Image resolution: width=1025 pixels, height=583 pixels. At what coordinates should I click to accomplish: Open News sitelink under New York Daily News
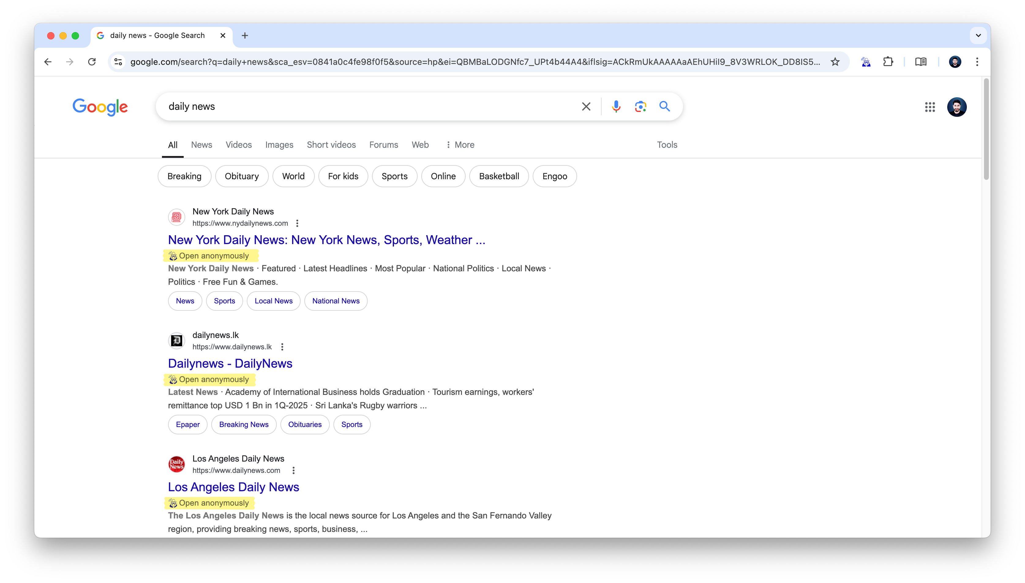pos(185,301)
